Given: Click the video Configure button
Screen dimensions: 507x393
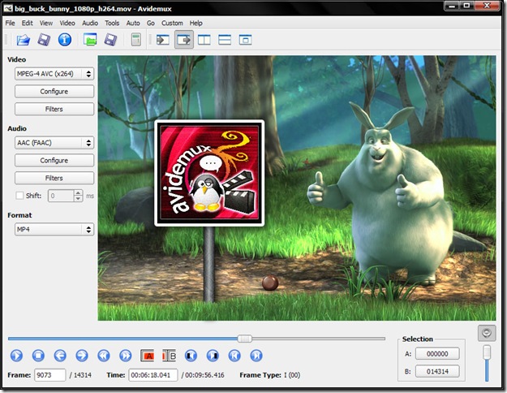Looking at the screenshot, I should (x=54, y=92).
